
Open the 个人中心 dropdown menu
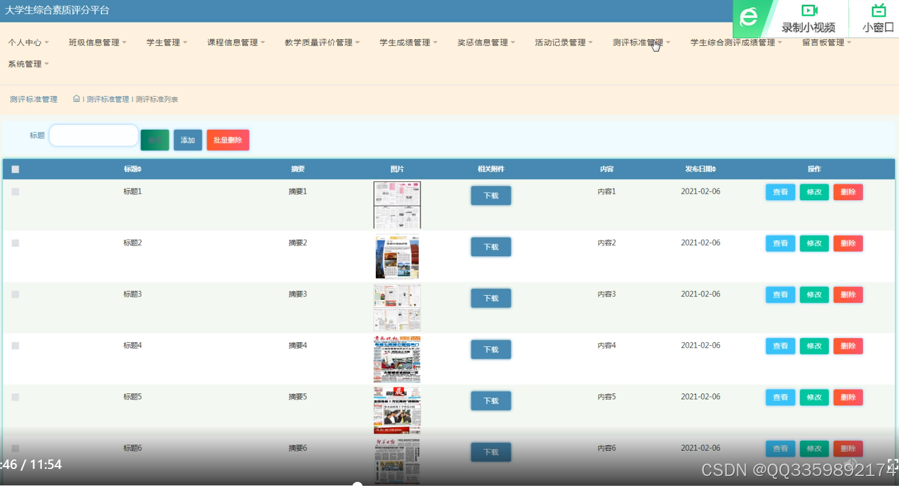tap(28, 42)
